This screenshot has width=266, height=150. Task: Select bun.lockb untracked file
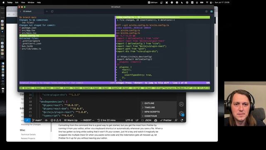coord(27,46)
